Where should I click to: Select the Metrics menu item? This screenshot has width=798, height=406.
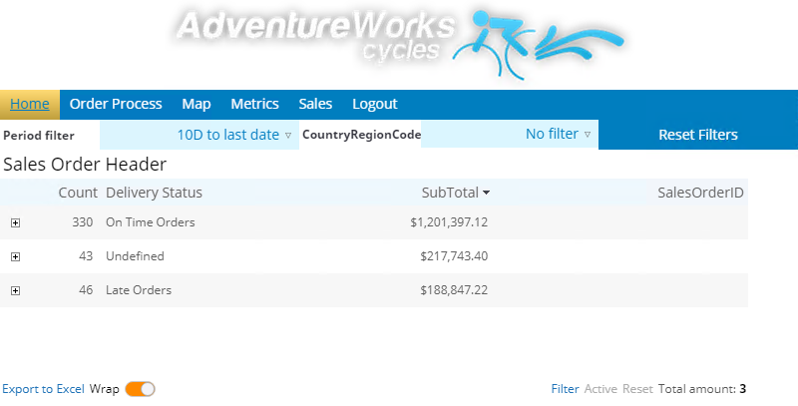pyautogui.click(x=254, y=104)
